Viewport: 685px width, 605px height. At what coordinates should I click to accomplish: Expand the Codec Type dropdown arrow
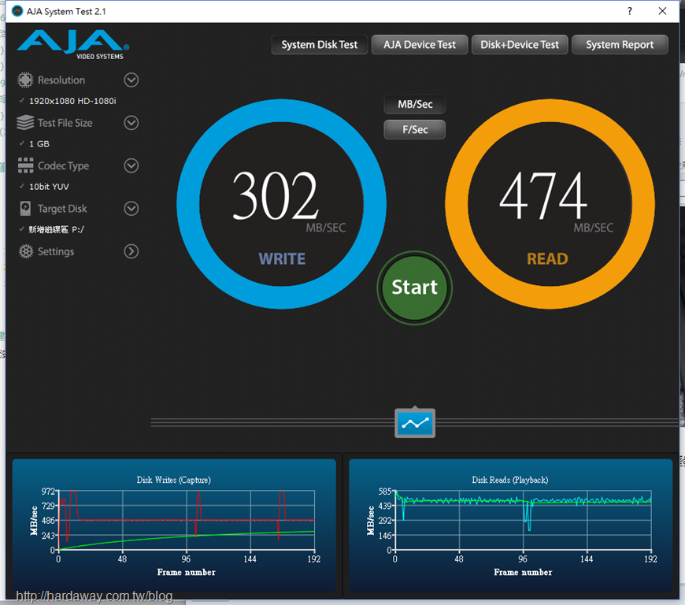131,165
